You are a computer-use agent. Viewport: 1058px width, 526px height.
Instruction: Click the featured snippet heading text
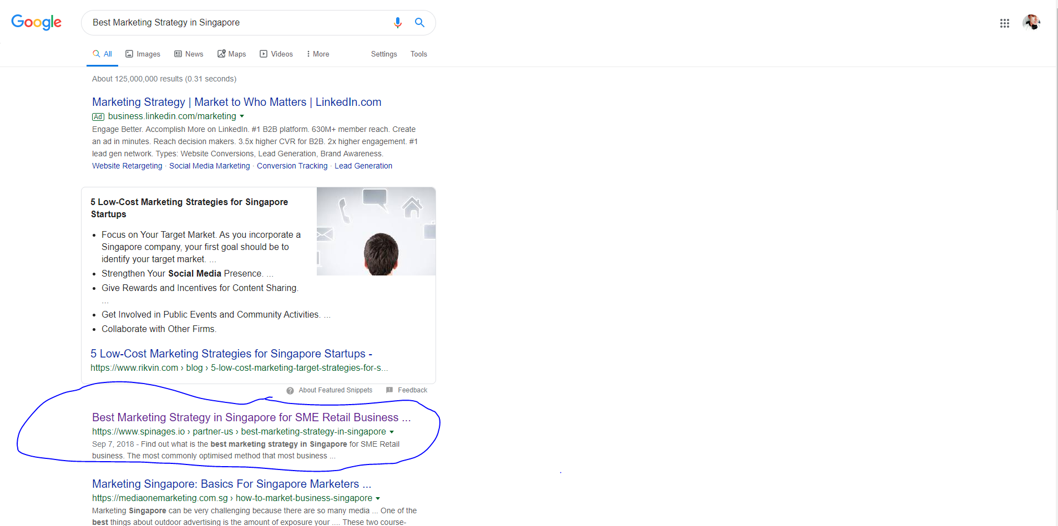coord(189,208)
